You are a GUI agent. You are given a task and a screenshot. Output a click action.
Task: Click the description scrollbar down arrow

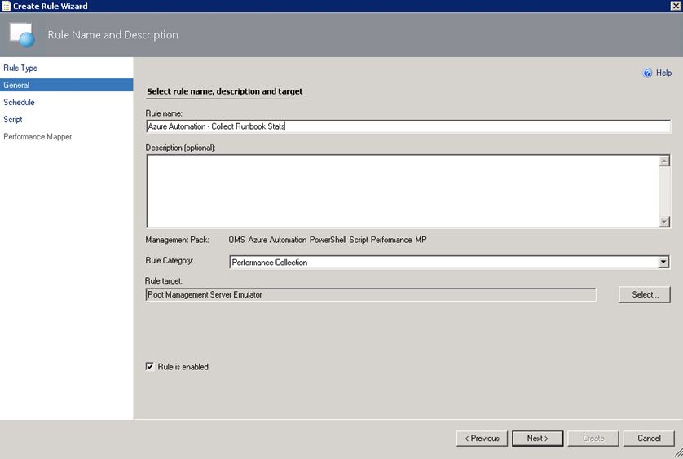pyautogui.click(x=664, y=222)
